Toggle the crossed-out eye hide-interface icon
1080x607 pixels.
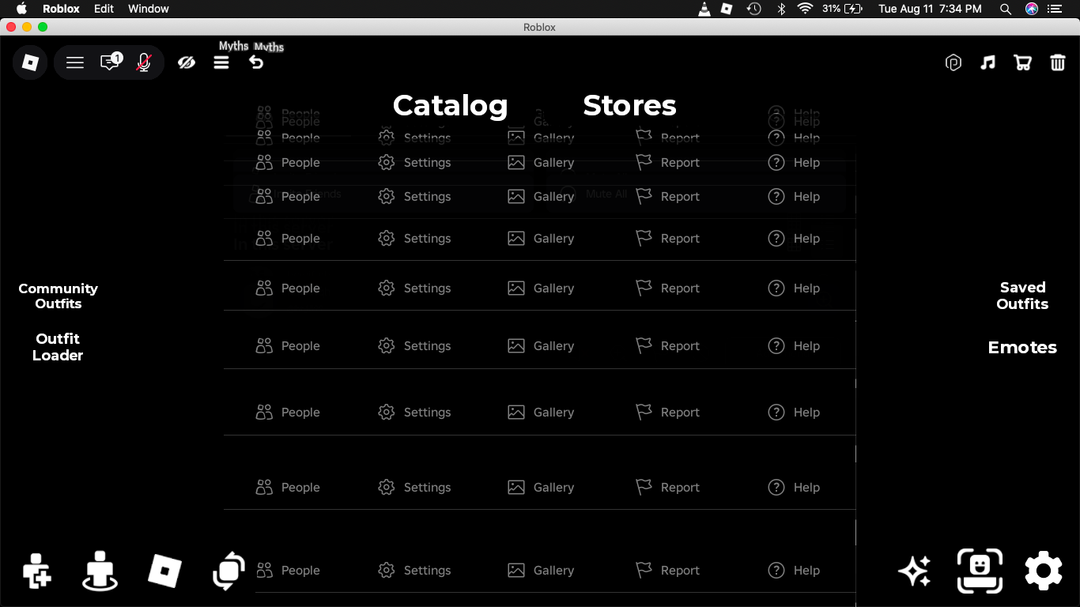187,62
